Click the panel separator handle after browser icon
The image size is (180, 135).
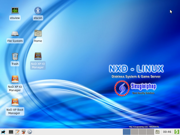click(34, 132)
